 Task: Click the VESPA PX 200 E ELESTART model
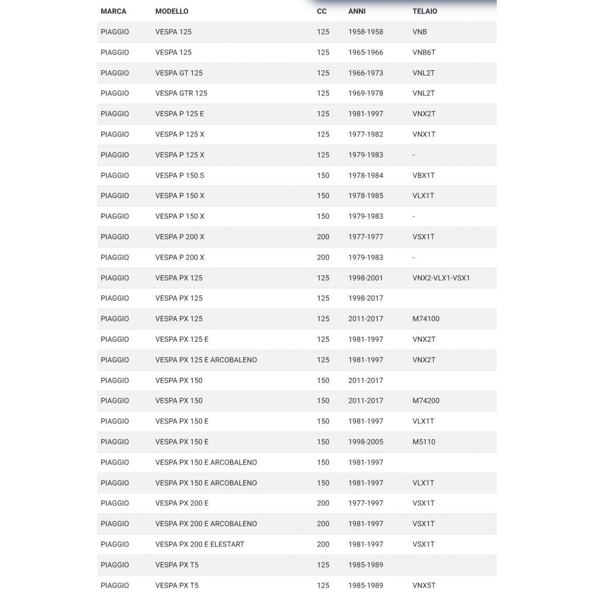pyautogui.click(x=200, y=544)
